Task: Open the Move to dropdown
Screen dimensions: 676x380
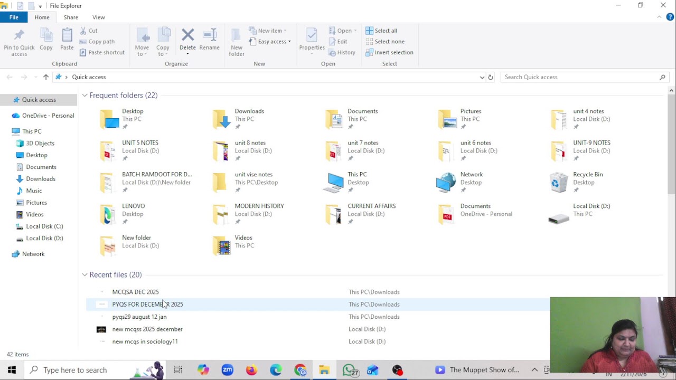Action: (x=142, y=42)
